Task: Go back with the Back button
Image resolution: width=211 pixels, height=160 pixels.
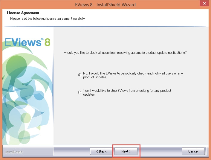Action: [101, 151]
